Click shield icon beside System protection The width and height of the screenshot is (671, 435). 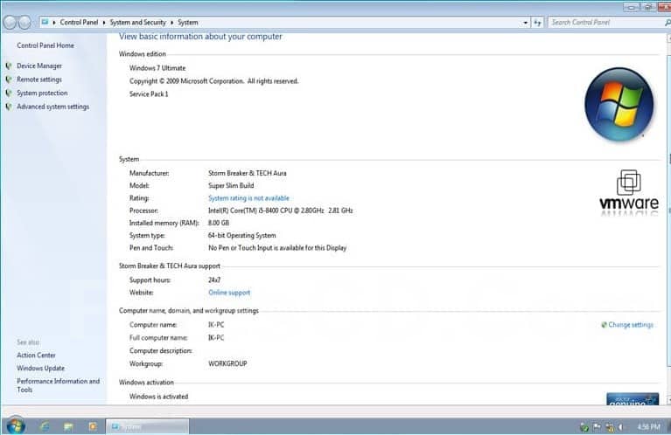point(9,93)
